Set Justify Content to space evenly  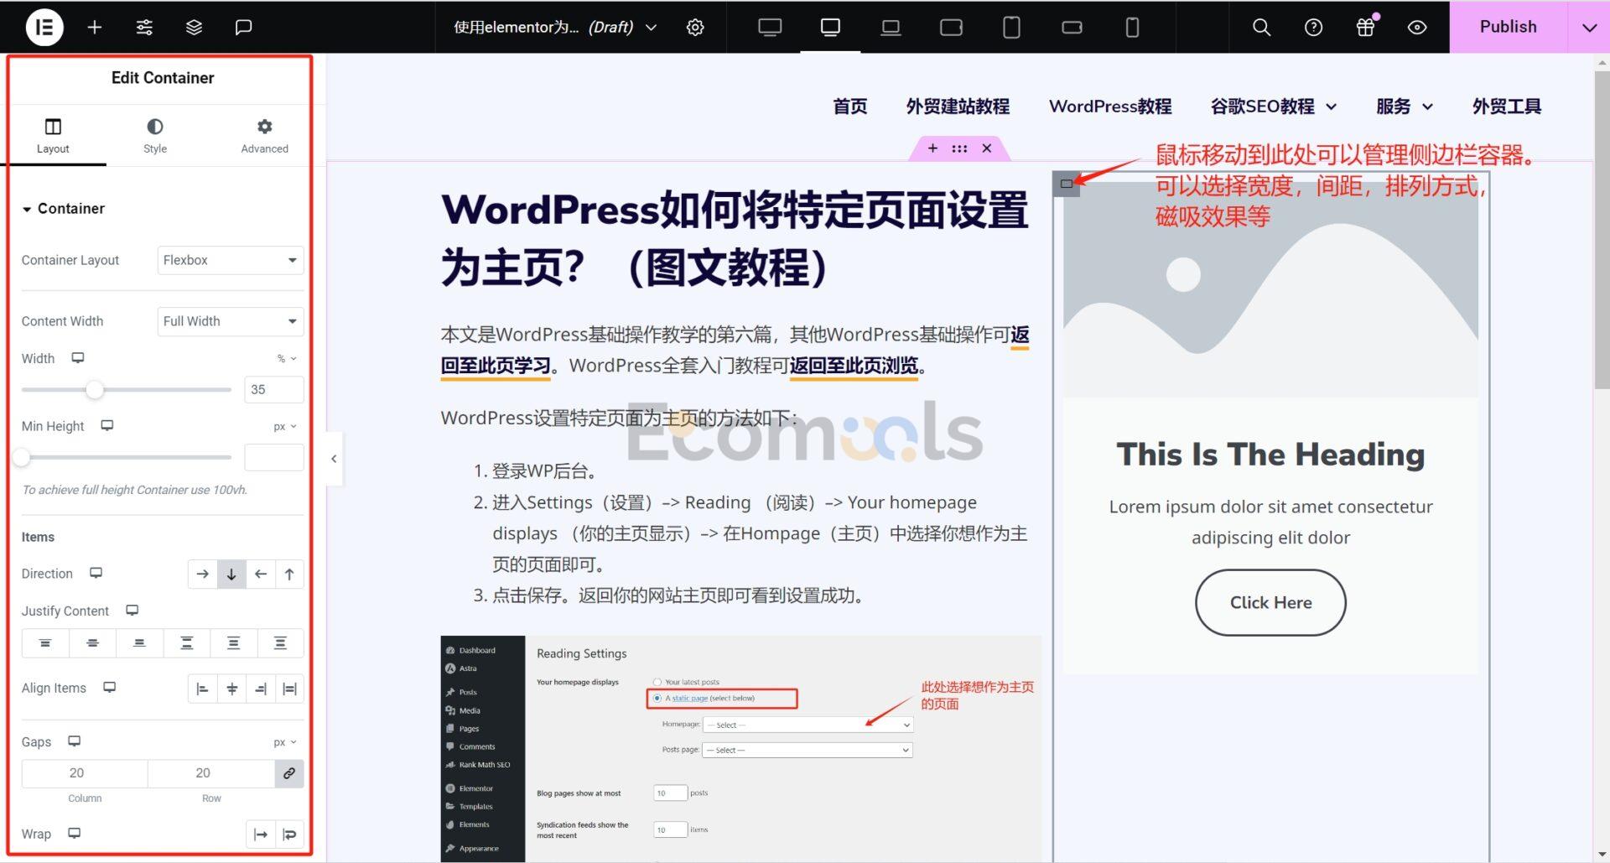click(x=280, y=643)
